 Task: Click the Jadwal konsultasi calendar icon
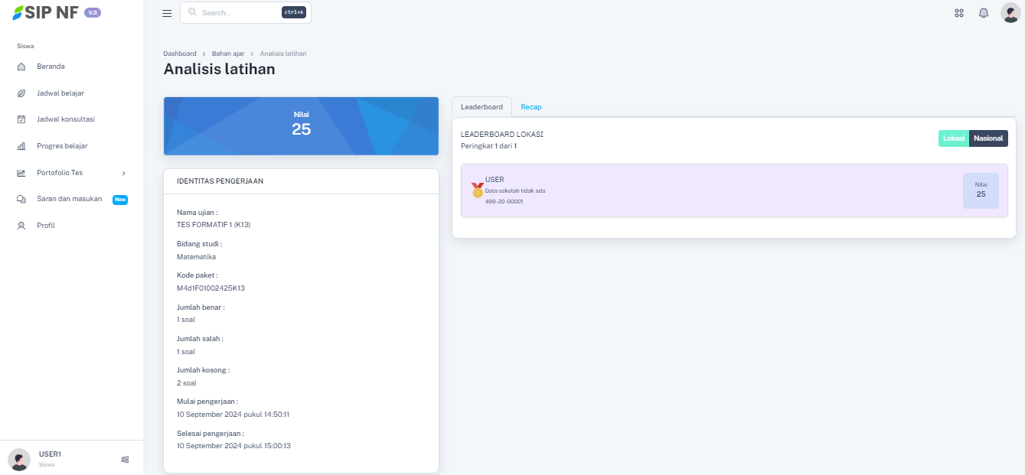23,119
